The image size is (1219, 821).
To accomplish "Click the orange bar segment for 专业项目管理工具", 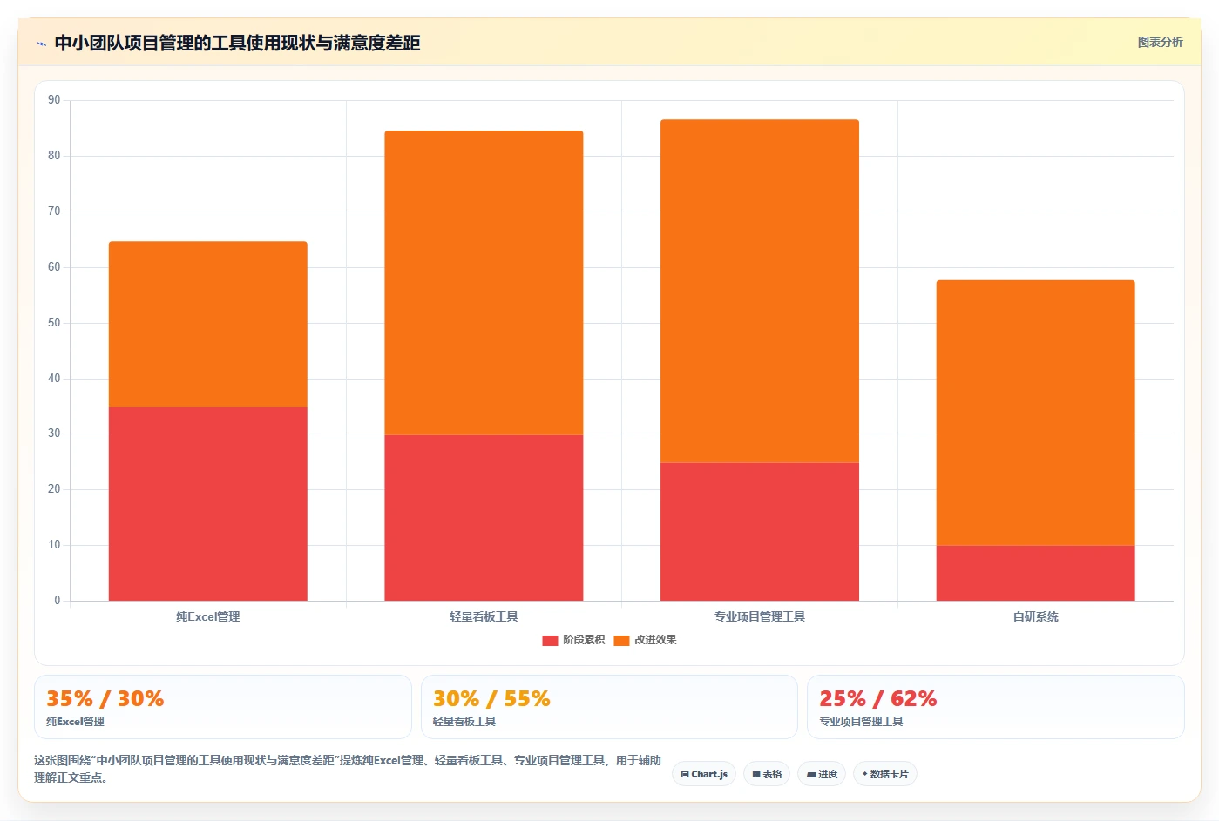I will coord(760,291).
